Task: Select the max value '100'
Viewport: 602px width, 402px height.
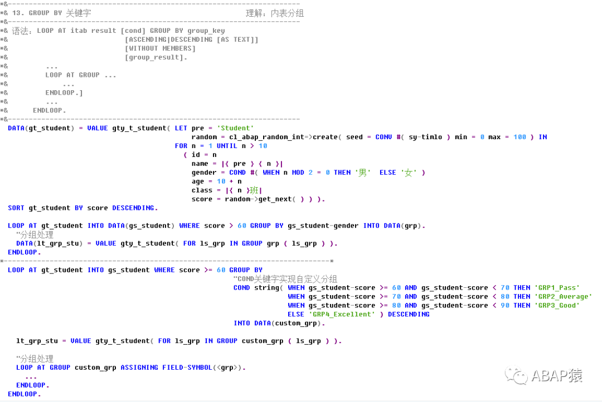Action: (x=520, y=137)
